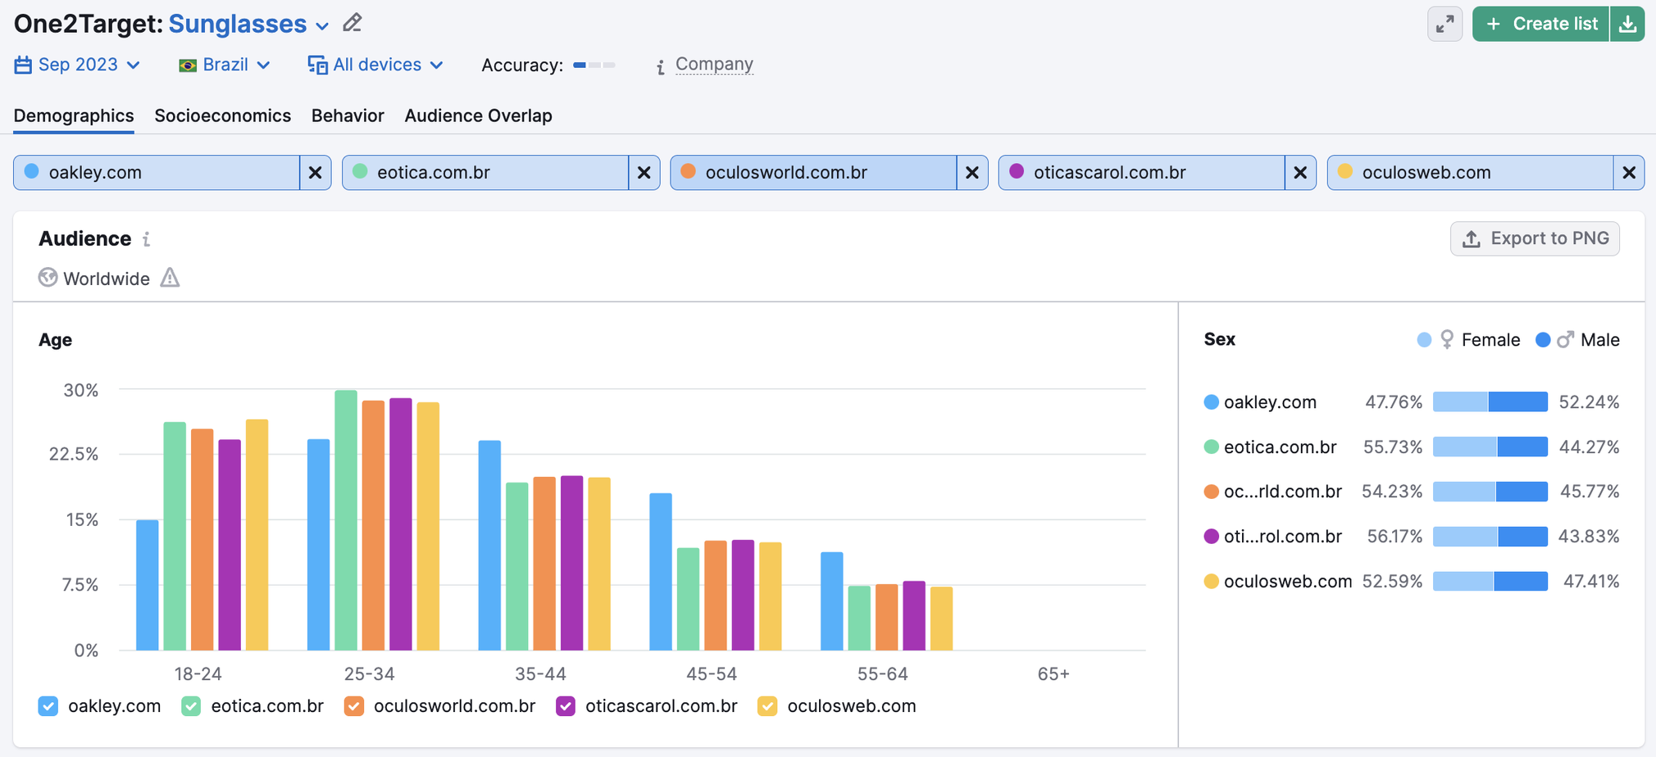
Task: Uncheck oticascarol.com.br in the Age chart legend
Action: (566, 706)
